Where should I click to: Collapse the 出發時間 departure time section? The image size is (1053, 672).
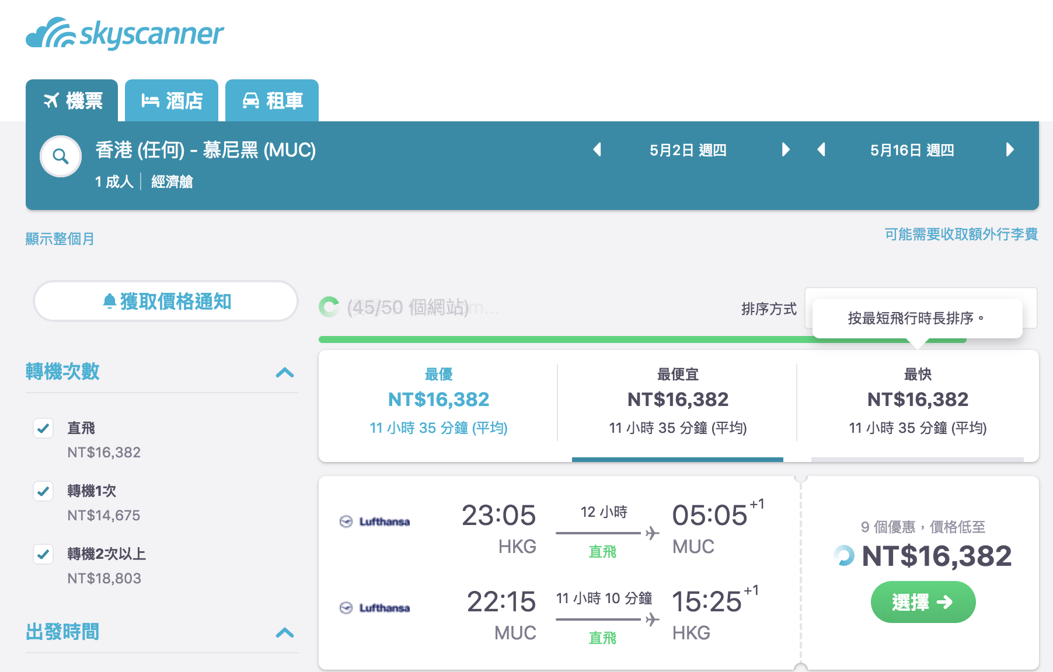click(x=285, y=632)
